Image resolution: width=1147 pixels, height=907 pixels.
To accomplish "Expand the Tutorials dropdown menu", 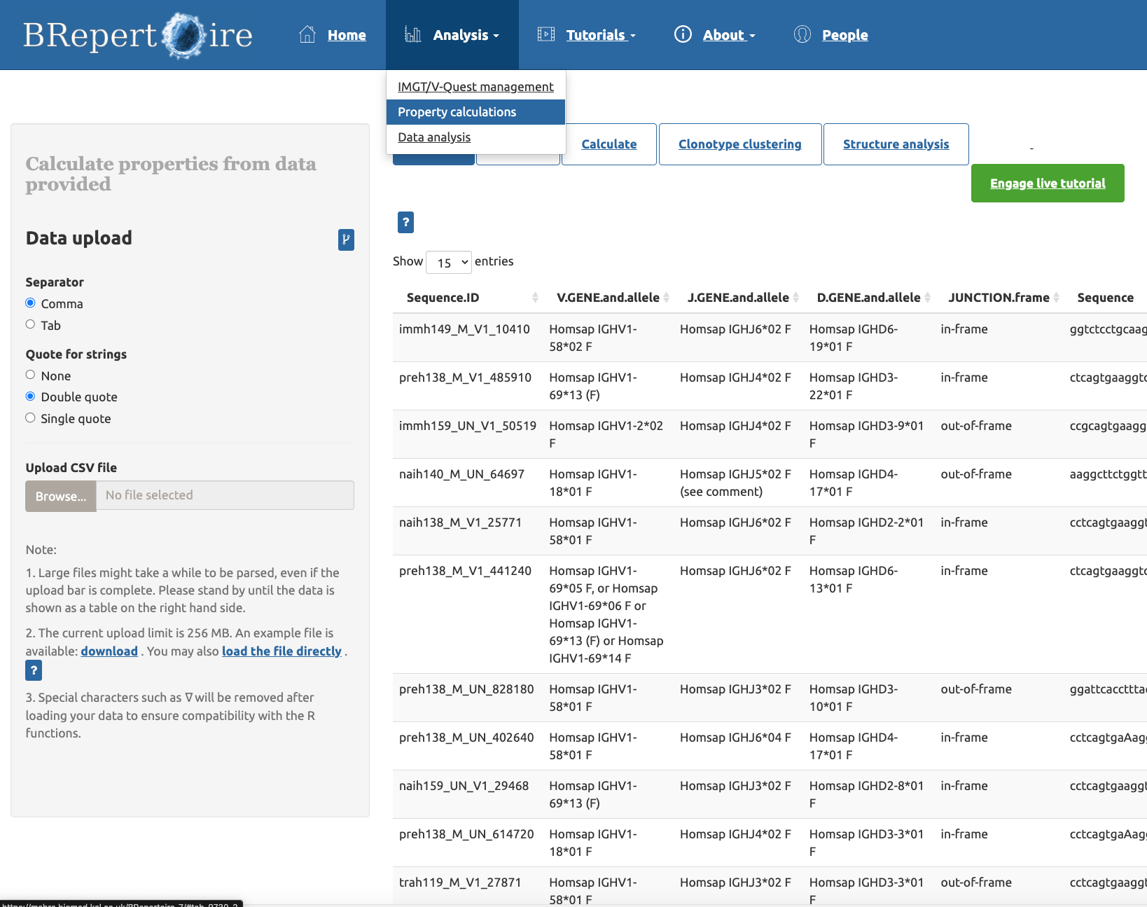I will [x=600, y=35].
